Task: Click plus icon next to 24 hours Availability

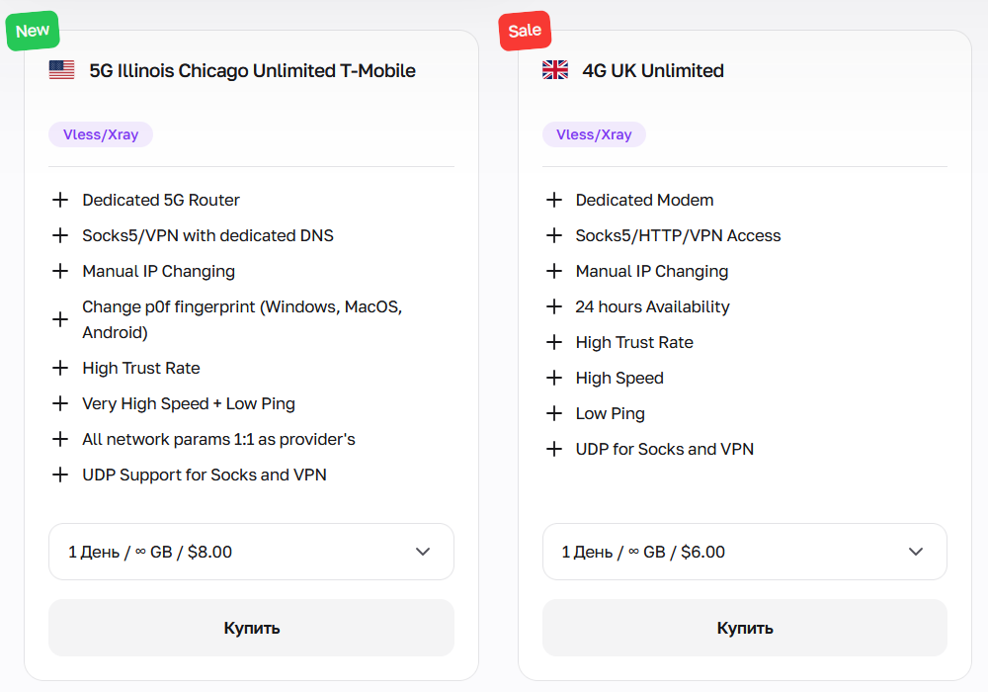Action: pyautogui.click(x=554, y=306)
